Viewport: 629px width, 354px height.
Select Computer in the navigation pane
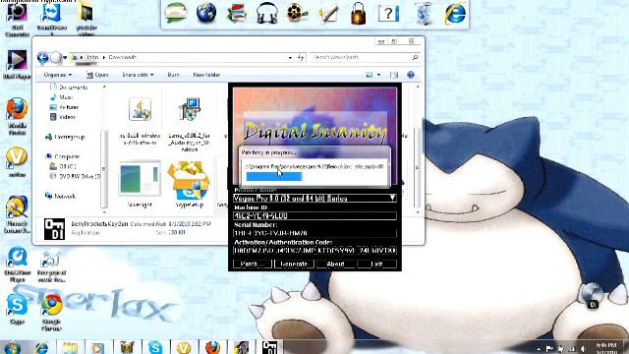pos(67,156)
